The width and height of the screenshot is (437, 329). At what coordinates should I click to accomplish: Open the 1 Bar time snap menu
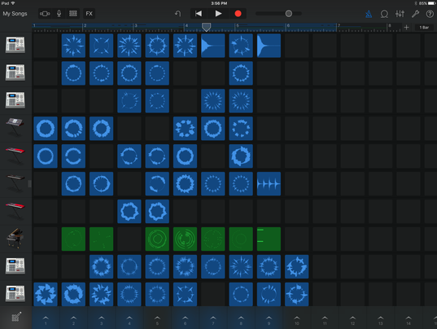[424, 28]
